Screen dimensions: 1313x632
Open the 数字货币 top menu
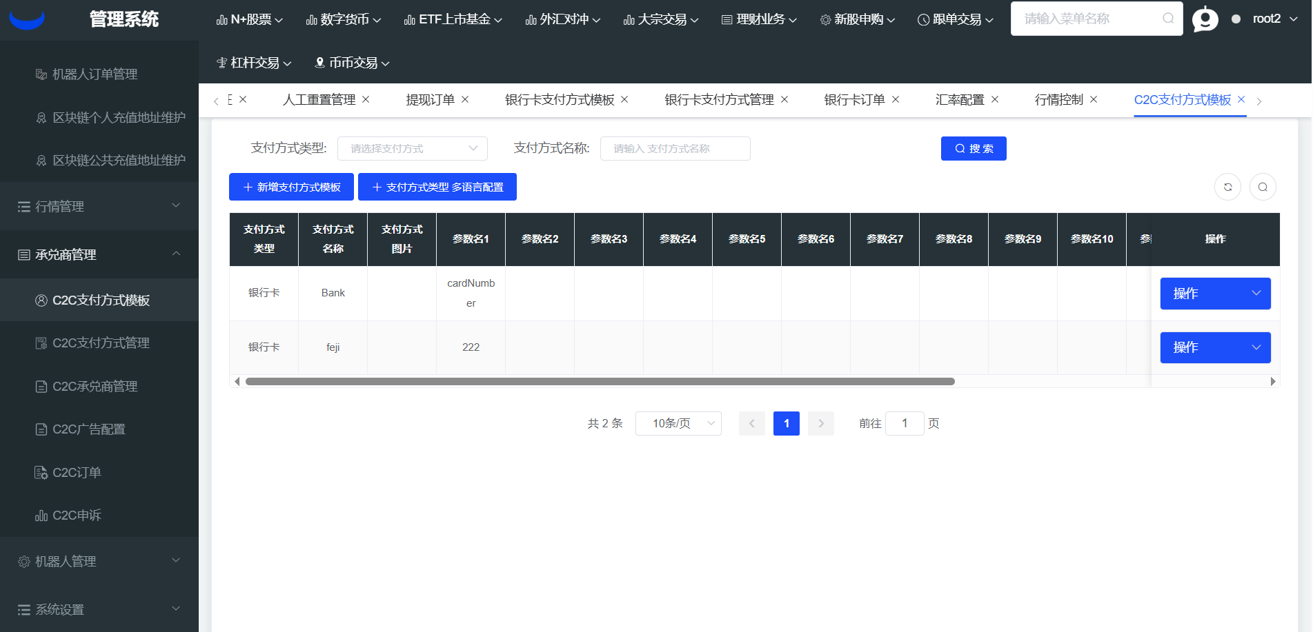[x=344, y=19]
